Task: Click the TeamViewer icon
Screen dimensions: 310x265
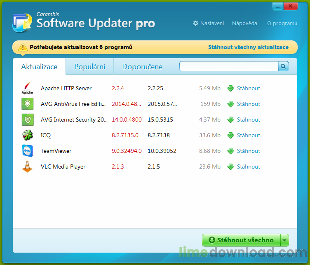Action: click(x=27, y=151)
